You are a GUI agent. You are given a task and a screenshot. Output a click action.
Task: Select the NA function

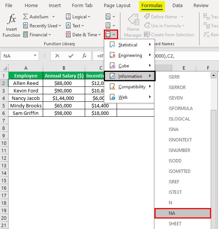point(183,213)
